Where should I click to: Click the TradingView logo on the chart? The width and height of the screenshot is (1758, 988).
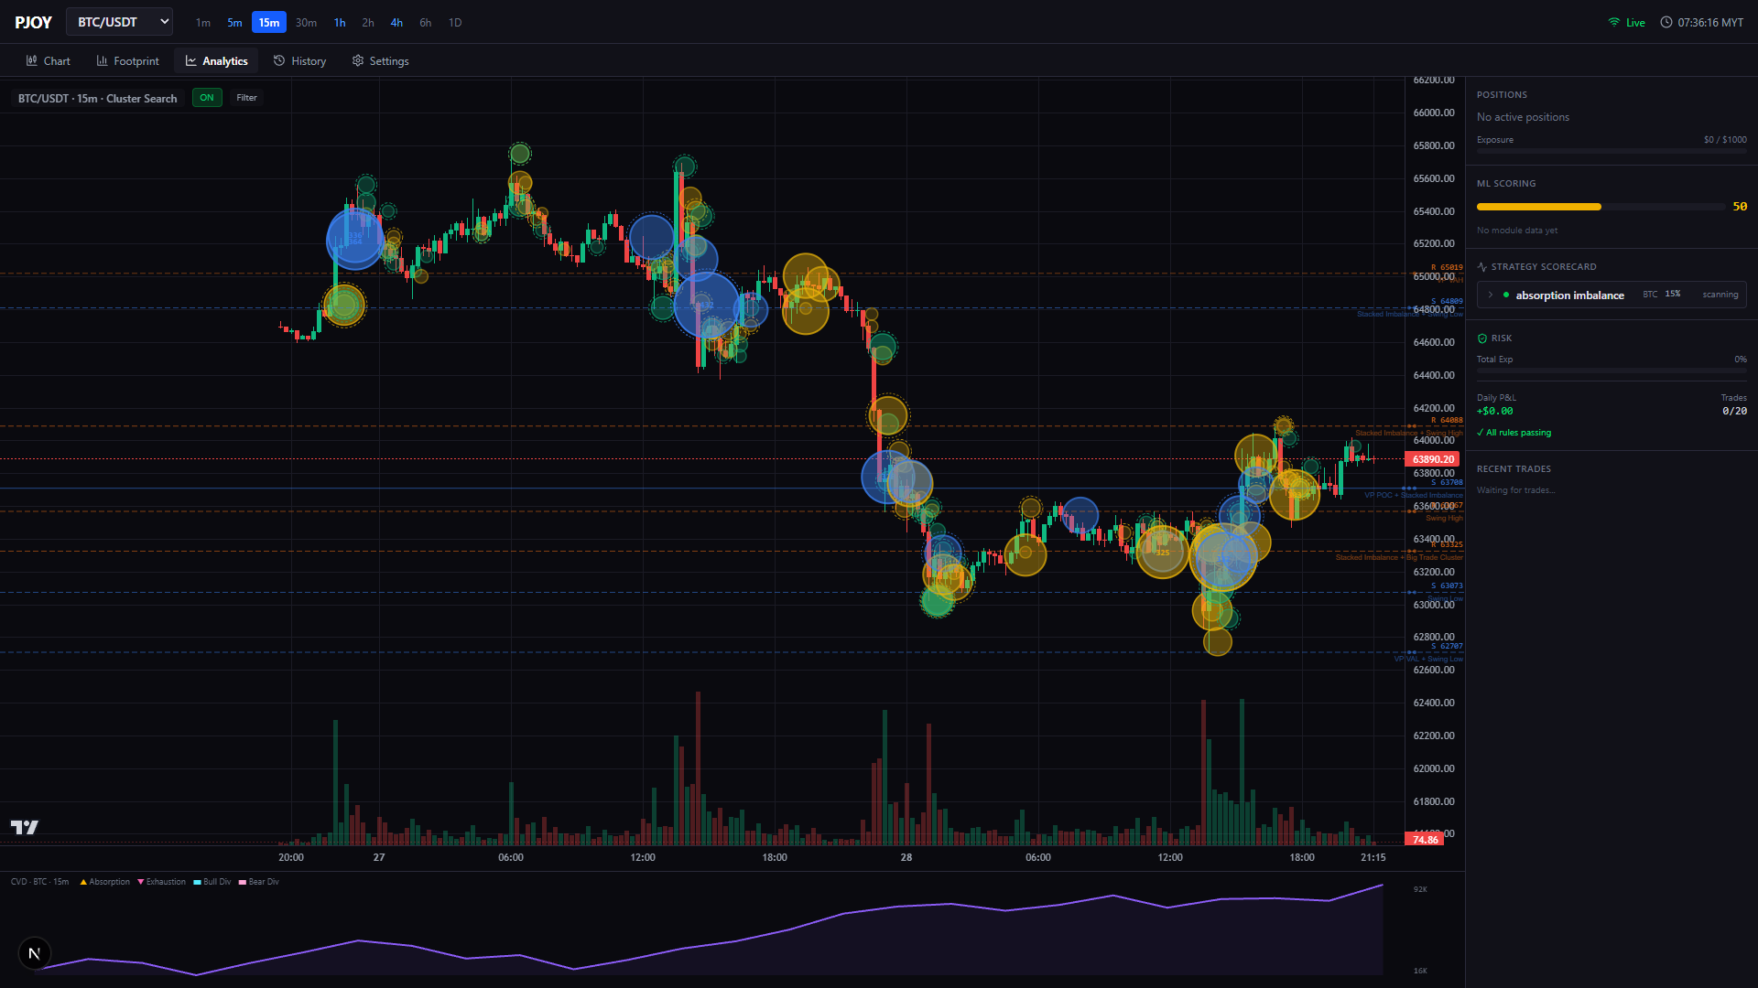click(25, 827)
